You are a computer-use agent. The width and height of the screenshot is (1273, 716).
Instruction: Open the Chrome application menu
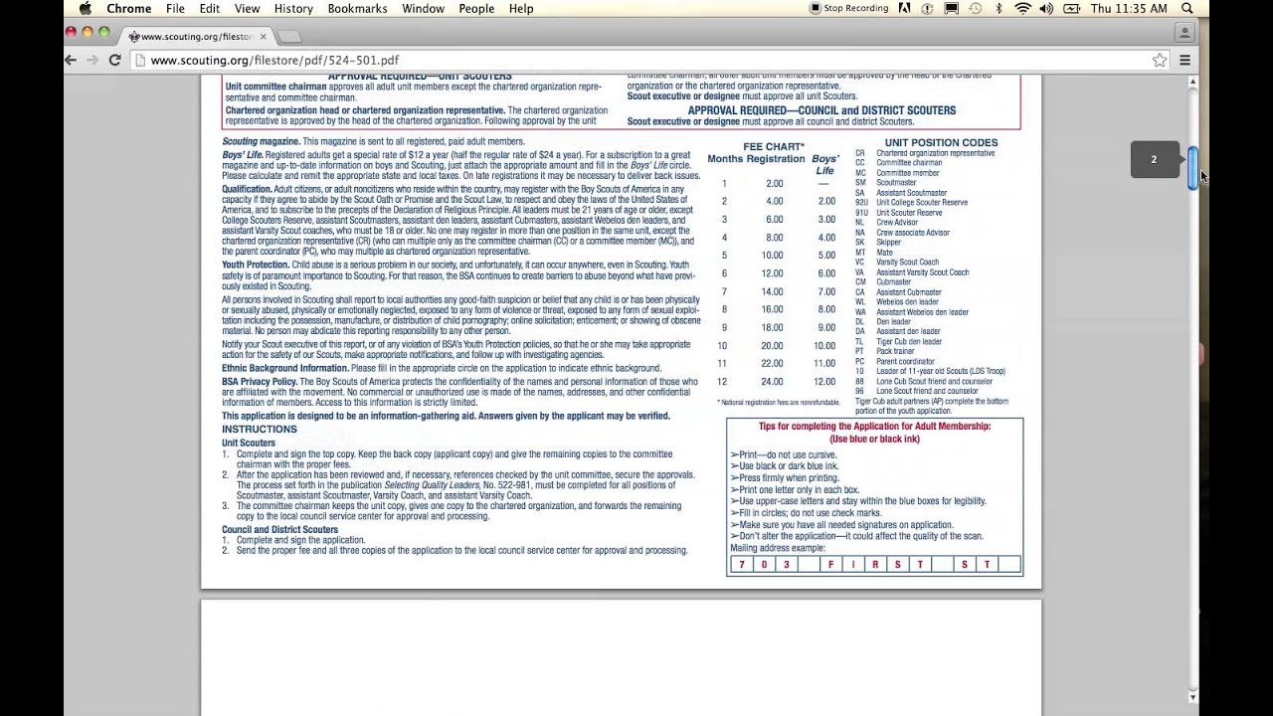tap(129, 8)
